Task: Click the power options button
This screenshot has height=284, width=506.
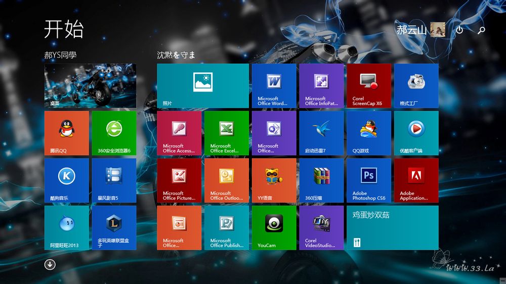Action: pos(459,30)
